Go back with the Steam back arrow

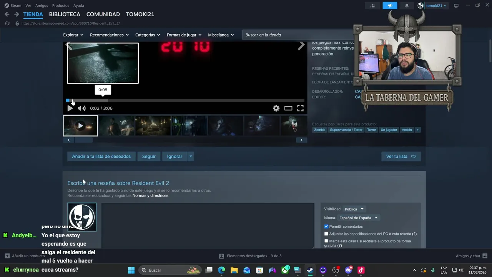click(7, 14)
